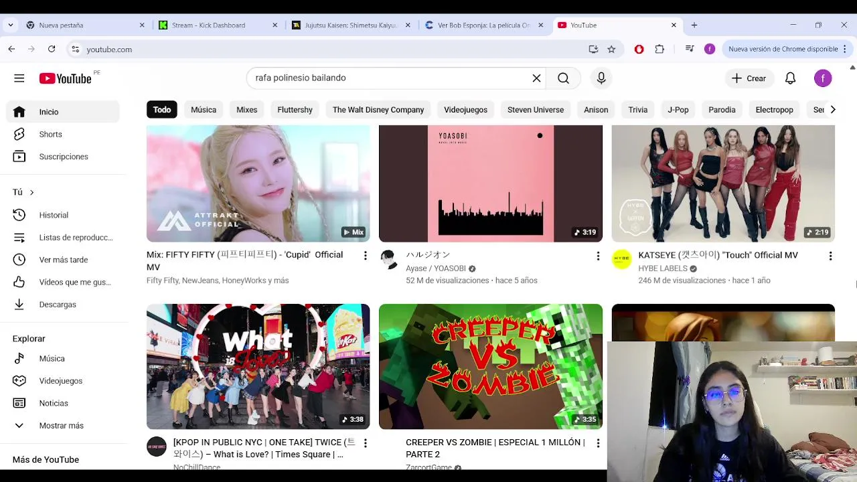This screenshot has width=857, height=482.
Task: Click the Ayase / YOASOBI channel avatar
Action: pos(389,259)
